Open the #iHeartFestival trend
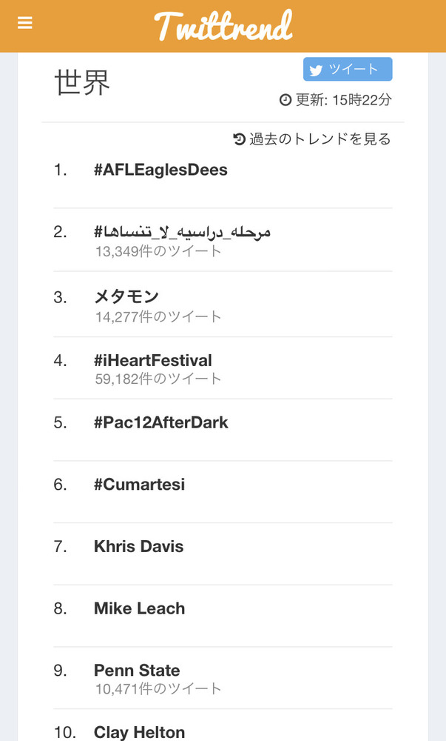The image size is (446, 741). (153, 360)
